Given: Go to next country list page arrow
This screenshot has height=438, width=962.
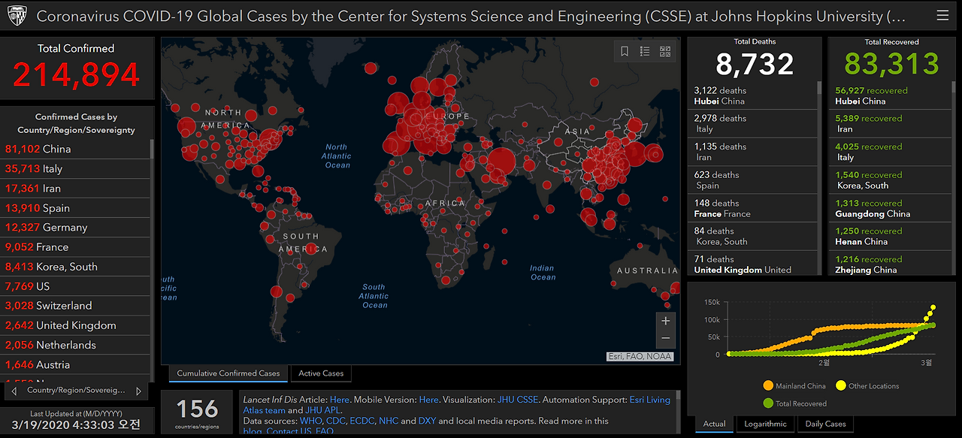Looking at the screenshot, I should 138,391.
